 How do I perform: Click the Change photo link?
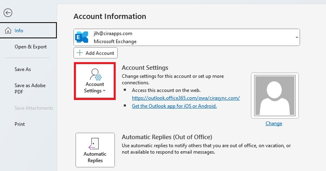tap(274, 123)
